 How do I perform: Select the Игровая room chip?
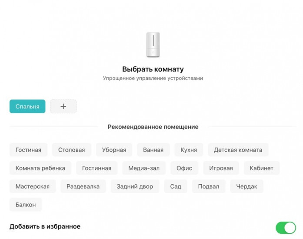[221, 168]
